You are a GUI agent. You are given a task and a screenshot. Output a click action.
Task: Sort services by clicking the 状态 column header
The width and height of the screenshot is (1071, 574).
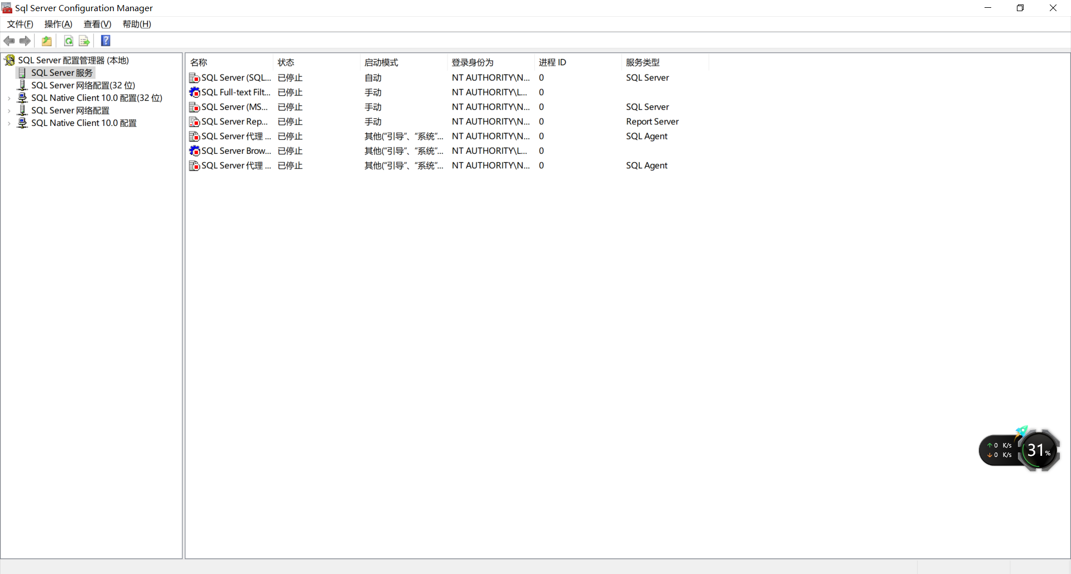pyautogui.click(x=286, y=62)
